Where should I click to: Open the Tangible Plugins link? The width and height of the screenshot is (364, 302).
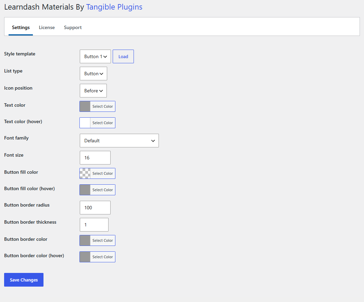(x=114, y=7)
